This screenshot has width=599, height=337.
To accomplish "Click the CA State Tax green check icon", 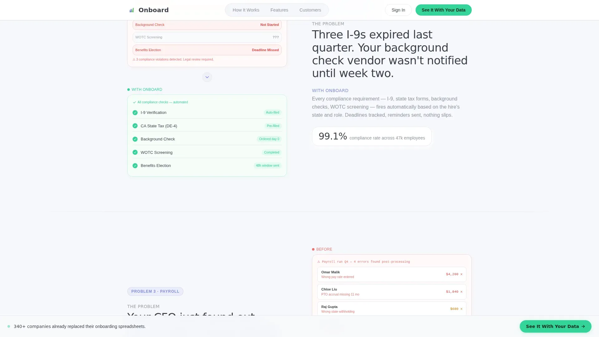I will point(135,126).
